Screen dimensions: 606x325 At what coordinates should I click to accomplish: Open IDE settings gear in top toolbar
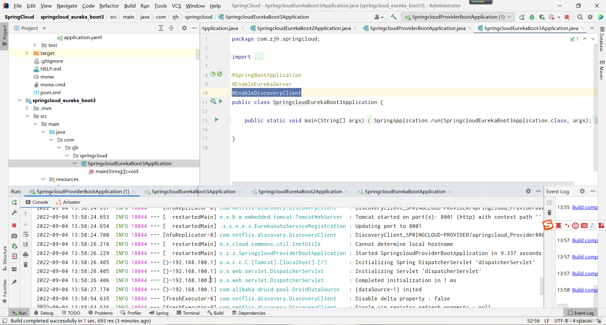point(590,17)
